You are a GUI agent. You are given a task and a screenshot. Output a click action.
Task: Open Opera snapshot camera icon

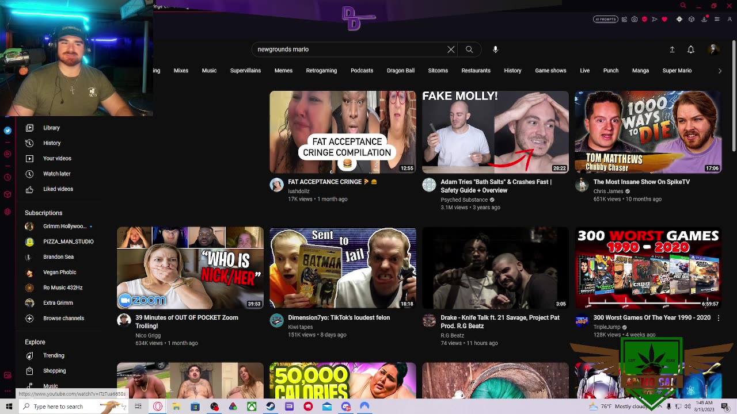tap(635, 19)
